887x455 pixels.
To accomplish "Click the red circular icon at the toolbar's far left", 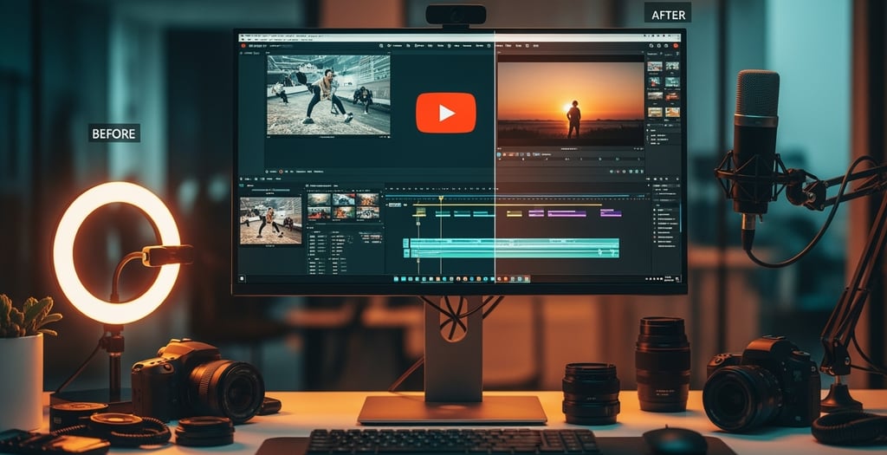I will tap(243, 45).
